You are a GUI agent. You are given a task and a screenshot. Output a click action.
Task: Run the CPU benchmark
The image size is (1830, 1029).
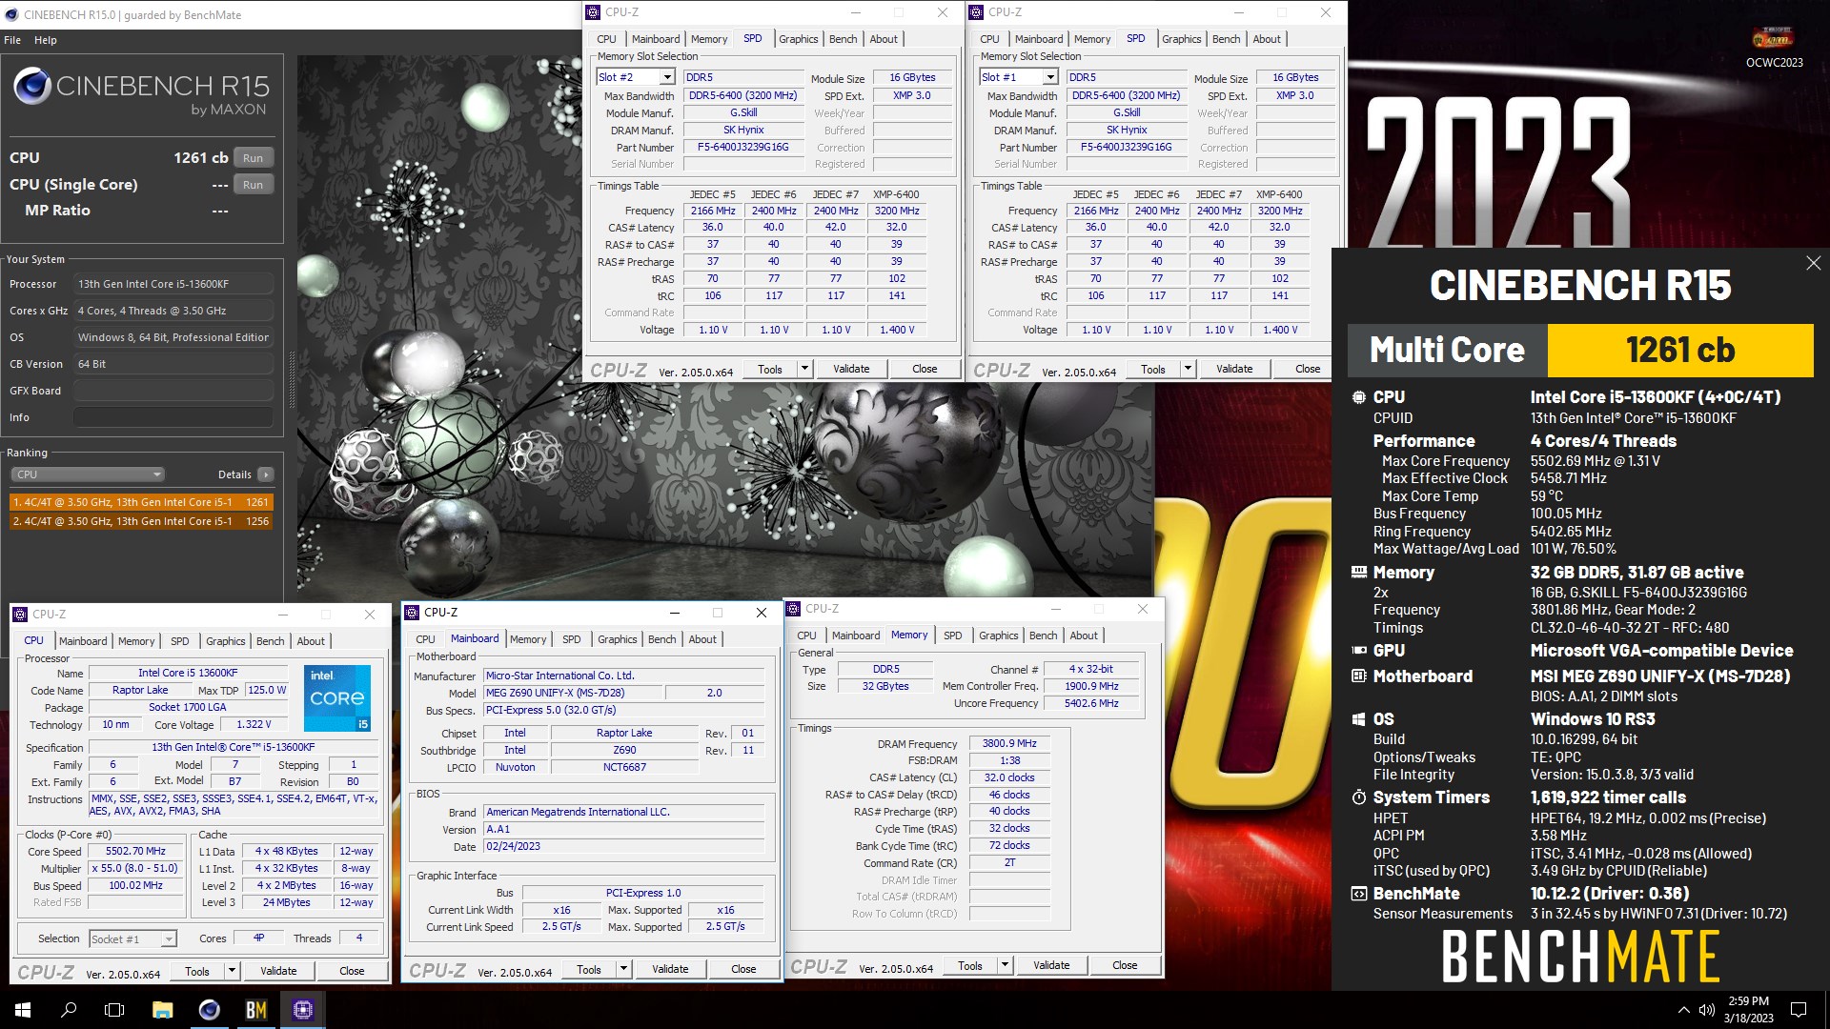[x=253, y=158]
